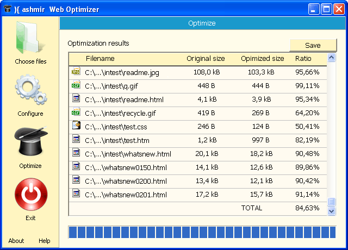Click the Save button

(313, 45)
